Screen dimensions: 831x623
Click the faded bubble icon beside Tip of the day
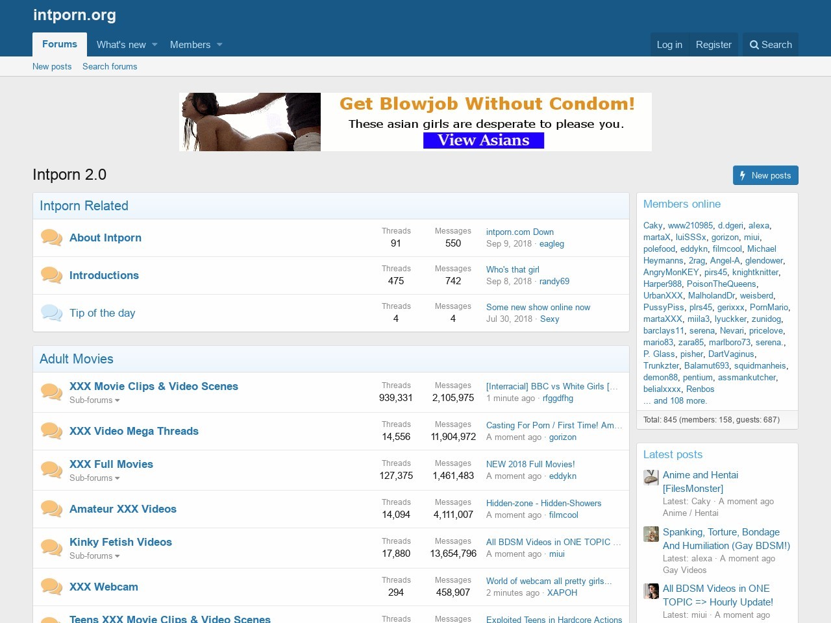[x=51, y=313]
